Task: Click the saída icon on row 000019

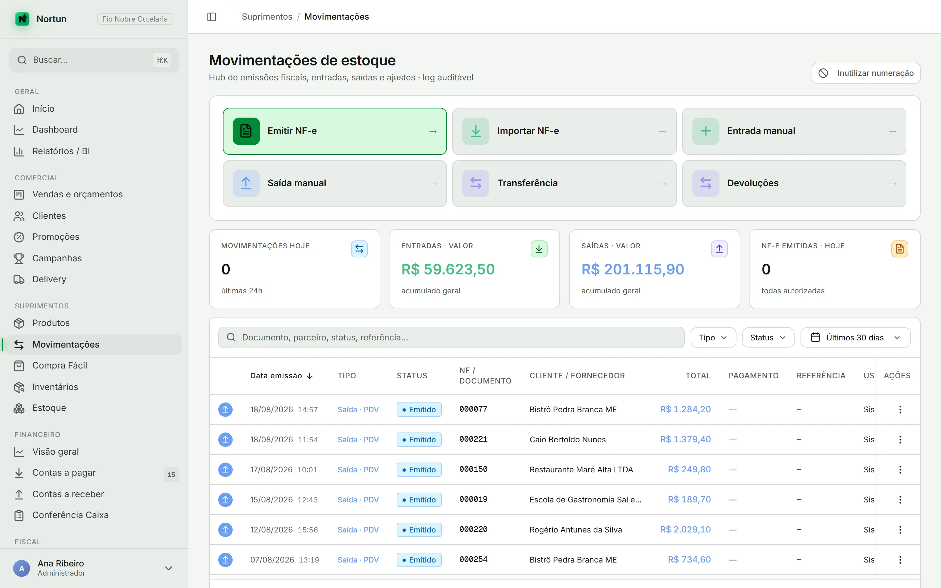Action: click(225, 499)
